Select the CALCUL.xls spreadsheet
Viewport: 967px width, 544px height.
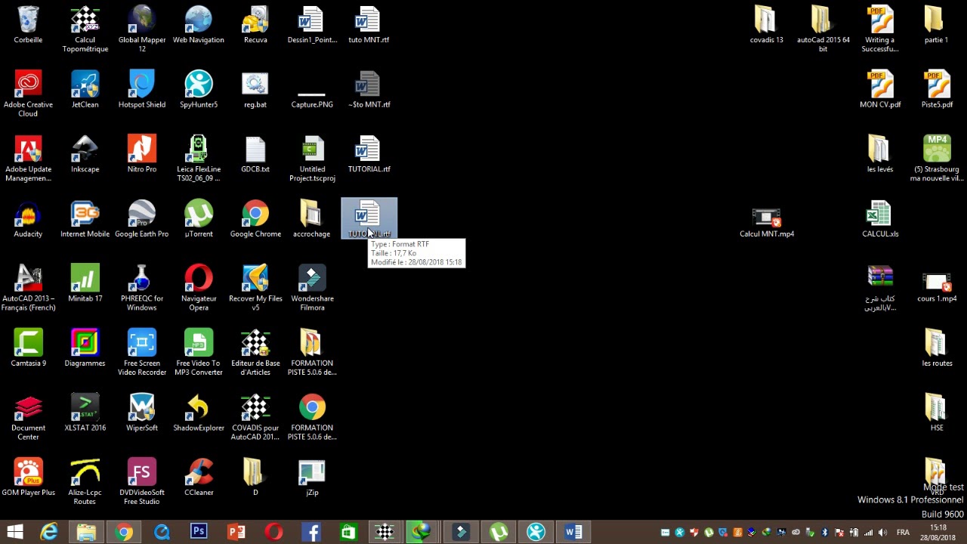pyautogui.click(x=880, y=218)
